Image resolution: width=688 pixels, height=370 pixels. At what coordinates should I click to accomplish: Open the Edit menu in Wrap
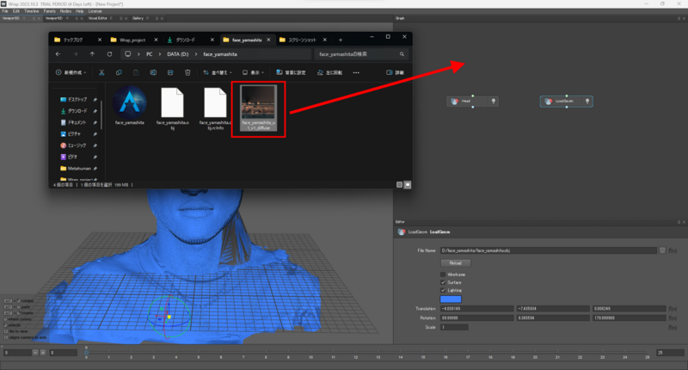tap(15, 11)
